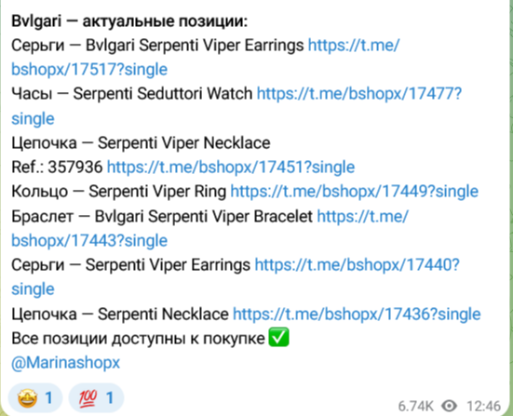Click the 'Кольцо — Serpenti Viper Ring' text
This screenshot has width=513, height=416.
pyautogui.click(x=118, y=192)
